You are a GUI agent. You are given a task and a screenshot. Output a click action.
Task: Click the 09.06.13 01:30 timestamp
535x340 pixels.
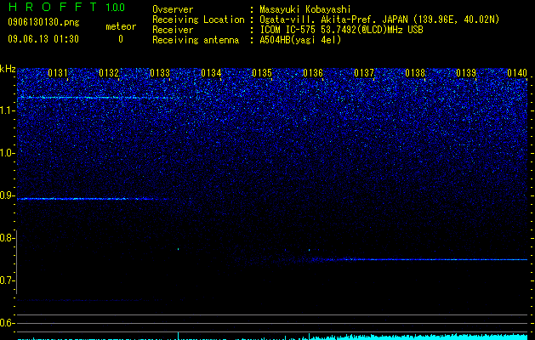pyautogui.click(x=43, y=39)
